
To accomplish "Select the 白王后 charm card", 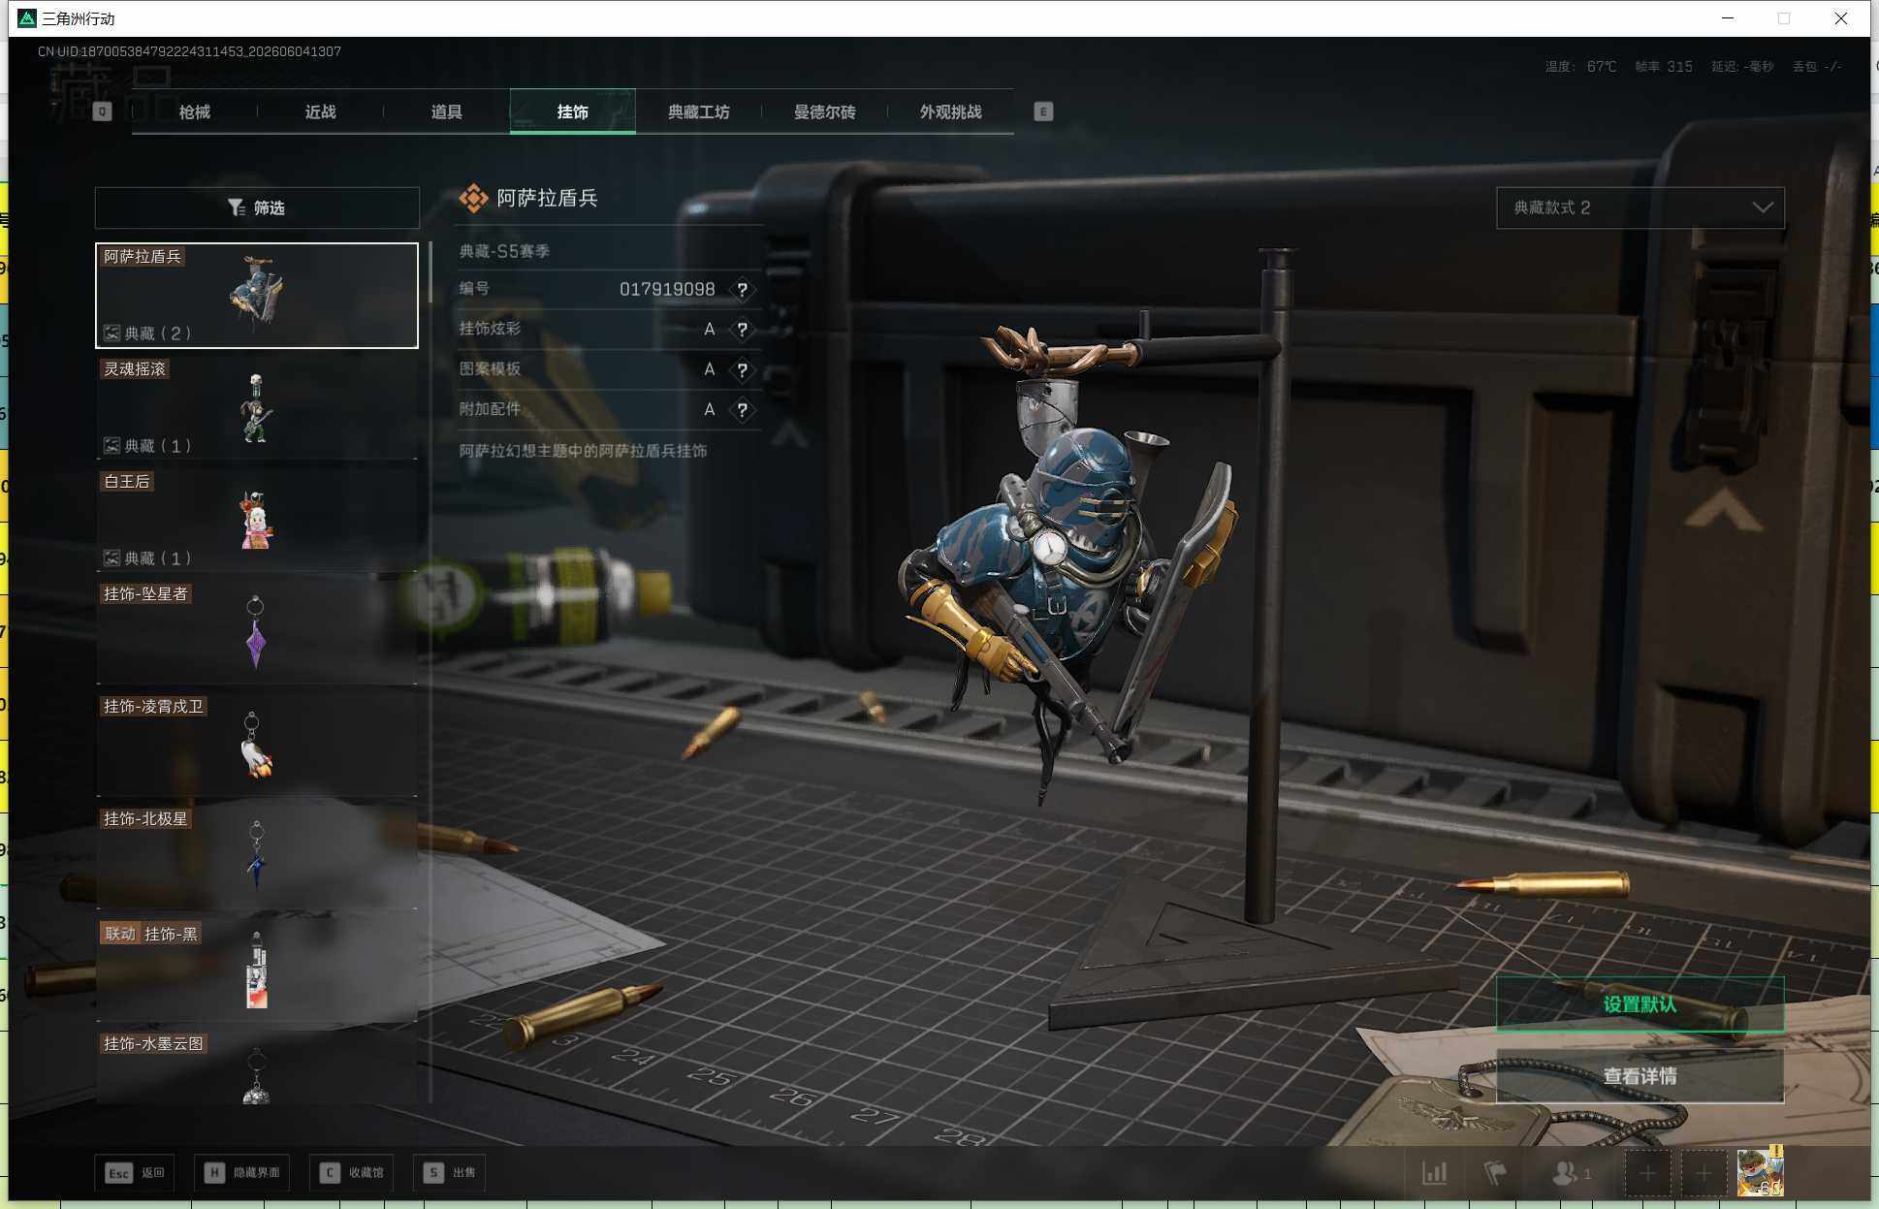I will click(x=257, y=520).
